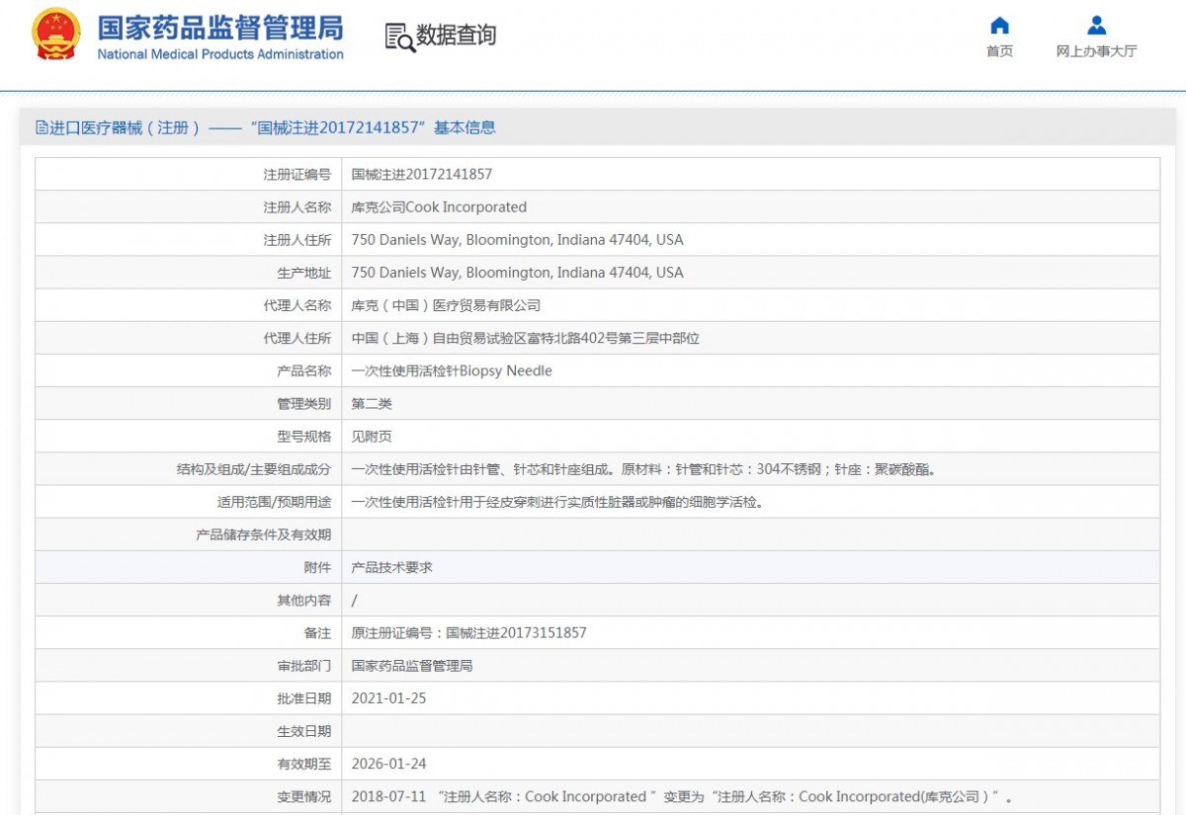Click the expiry date 2026-01-24
This screenshot has width=1186, height=815.
coord(388,764)
